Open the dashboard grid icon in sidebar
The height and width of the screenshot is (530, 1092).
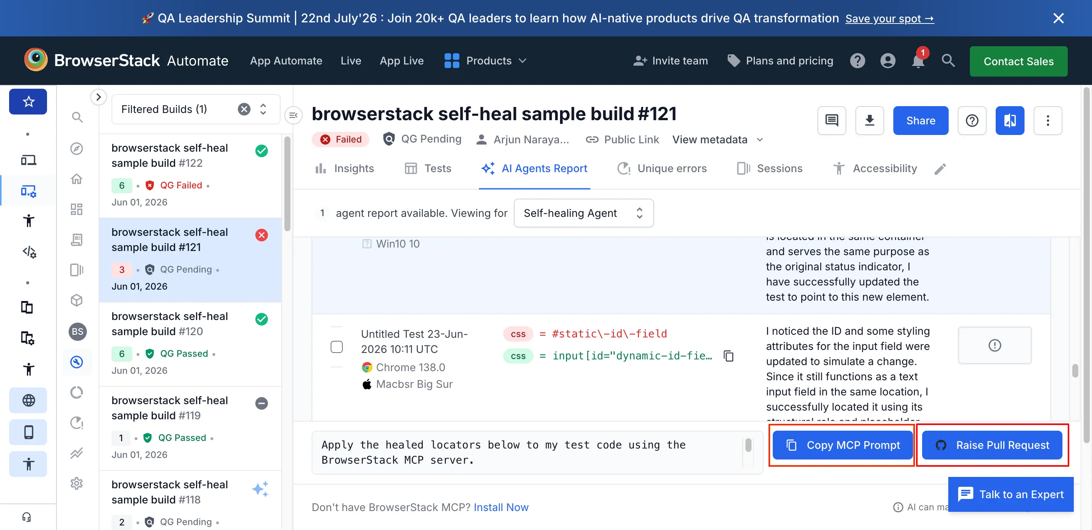tap(77, 209)
